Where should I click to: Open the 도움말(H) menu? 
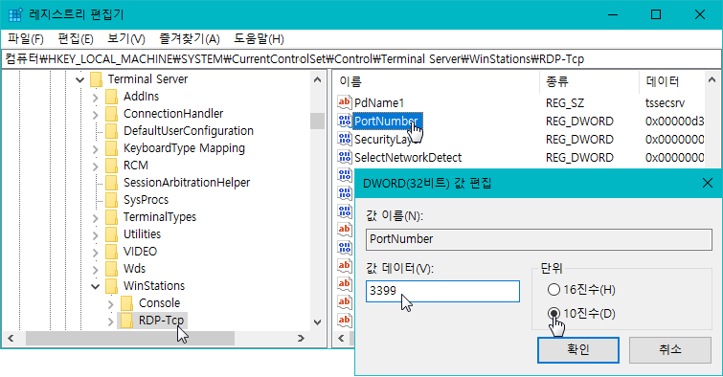(259, 39)
